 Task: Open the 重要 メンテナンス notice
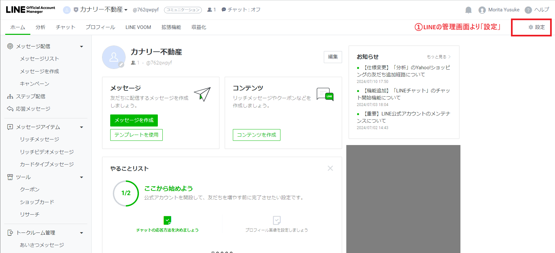point(403,117)
